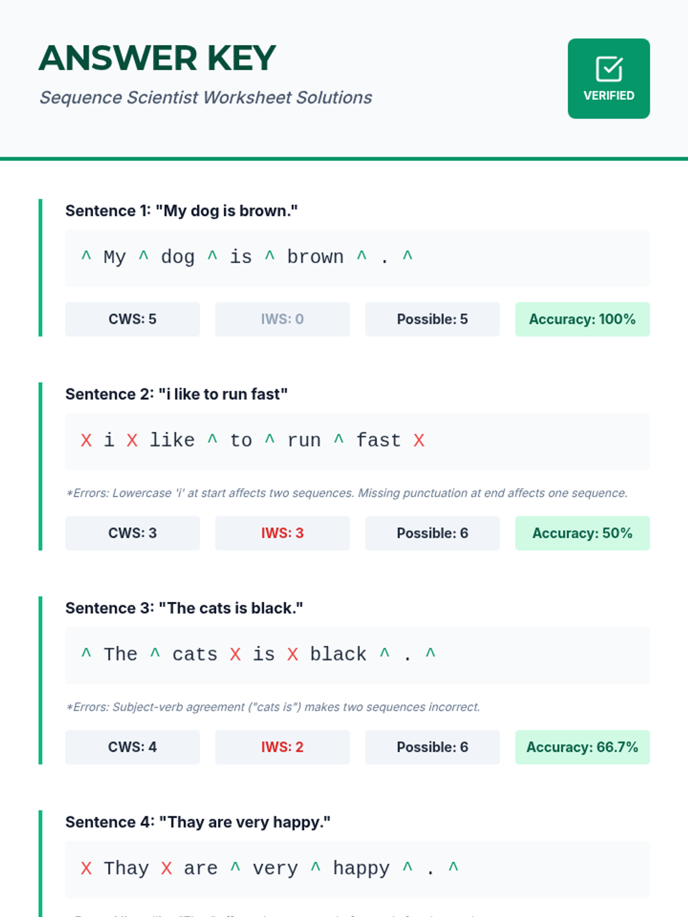Select the Sequence Scientist Worksheet Solutions subtitle
This screenshot has height=917, width=688.
[205, 97]
